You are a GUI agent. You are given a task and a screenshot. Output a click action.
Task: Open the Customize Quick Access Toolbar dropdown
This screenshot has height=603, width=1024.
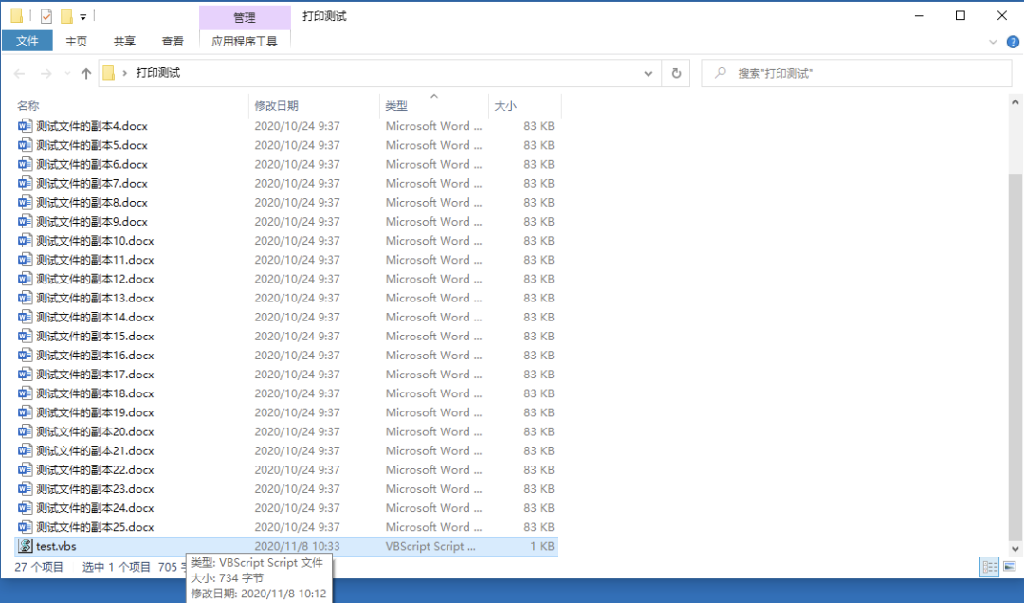(x=82, y=17)
